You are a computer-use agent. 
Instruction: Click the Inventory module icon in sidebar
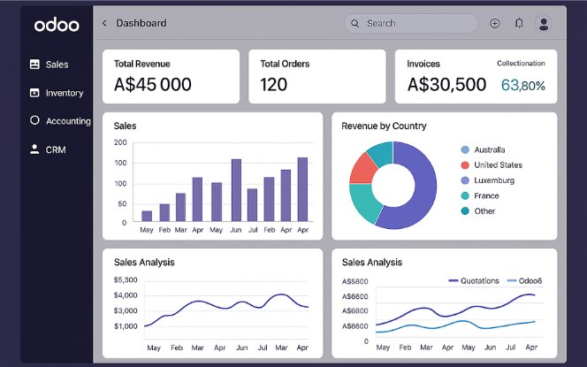pyautogui.click(x=34, y=93)
